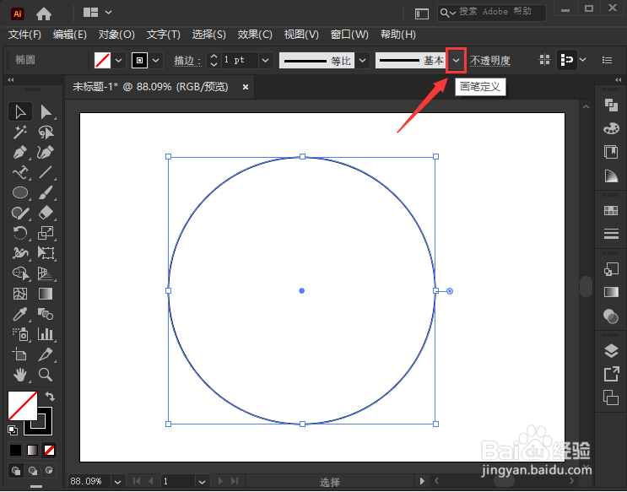The image size is (627, 492).
Task: Open the Layers panel icon
Action: [x=611, y=351]
